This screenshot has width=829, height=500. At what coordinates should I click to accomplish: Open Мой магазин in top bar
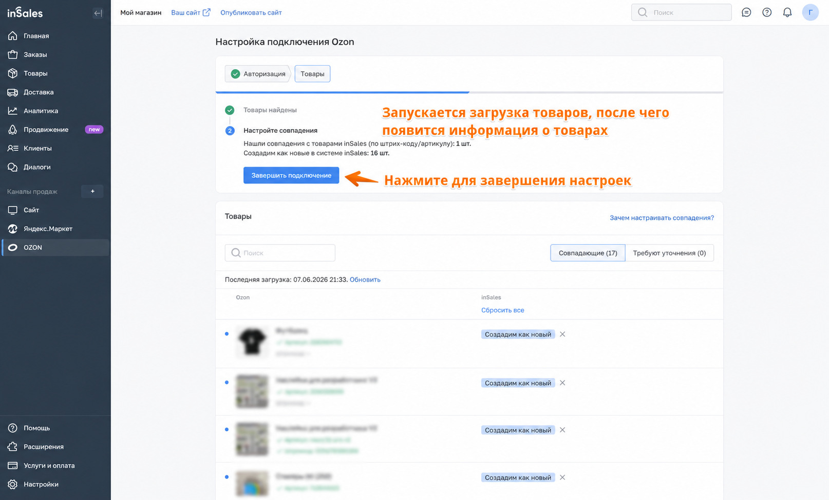pos(141,12)
